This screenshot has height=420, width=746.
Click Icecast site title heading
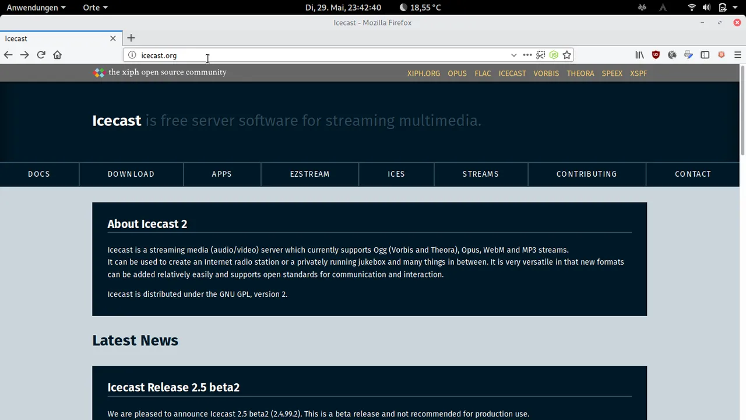[x=117, y=121]
